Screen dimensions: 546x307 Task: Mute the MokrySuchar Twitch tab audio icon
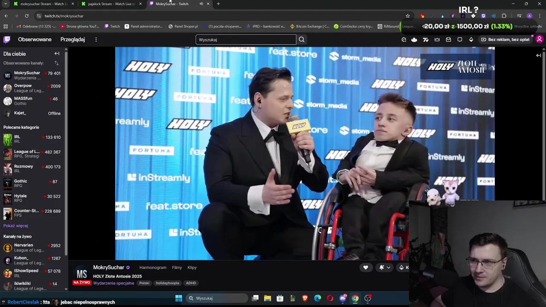pyautogui.click(x=201, y=4)
